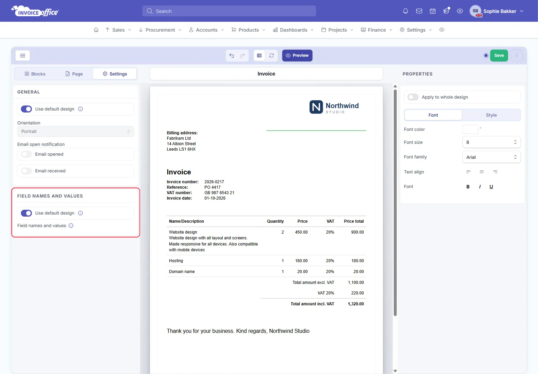Open the Finance menu

point(376,30)
